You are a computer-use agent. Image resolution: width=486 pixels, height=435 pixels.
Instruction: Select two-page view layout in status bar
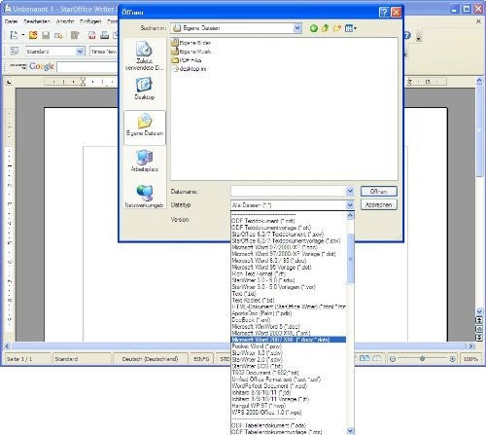tap(365, 358)
